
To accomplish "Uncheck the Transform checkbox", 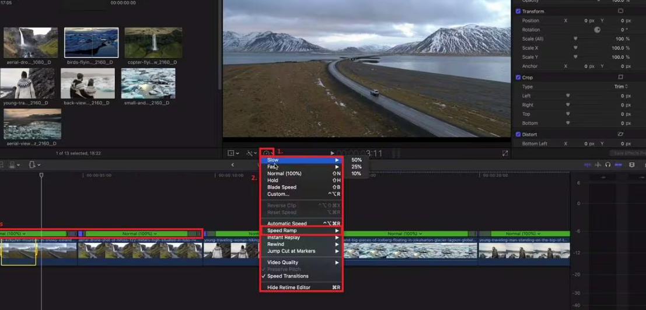I will pyautogui.click(x=518, y=11).
